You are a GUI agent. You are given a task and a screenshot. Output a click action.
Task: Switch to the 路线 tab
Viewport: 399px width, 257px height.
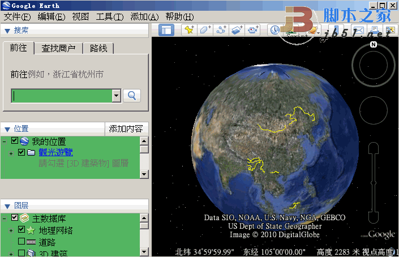tap(98, 48)
